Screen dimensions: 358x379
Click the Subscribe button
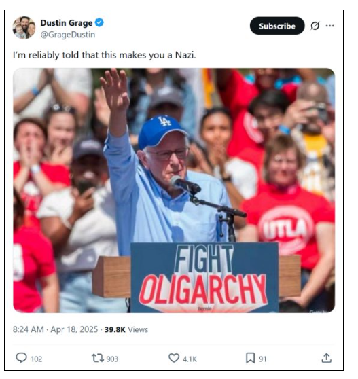click(x=277, y=26)
